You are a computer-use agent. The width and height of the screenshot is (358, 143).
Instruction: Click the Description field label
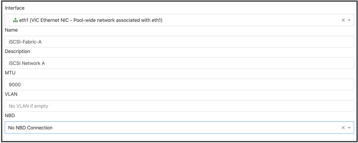coord(17,52)
